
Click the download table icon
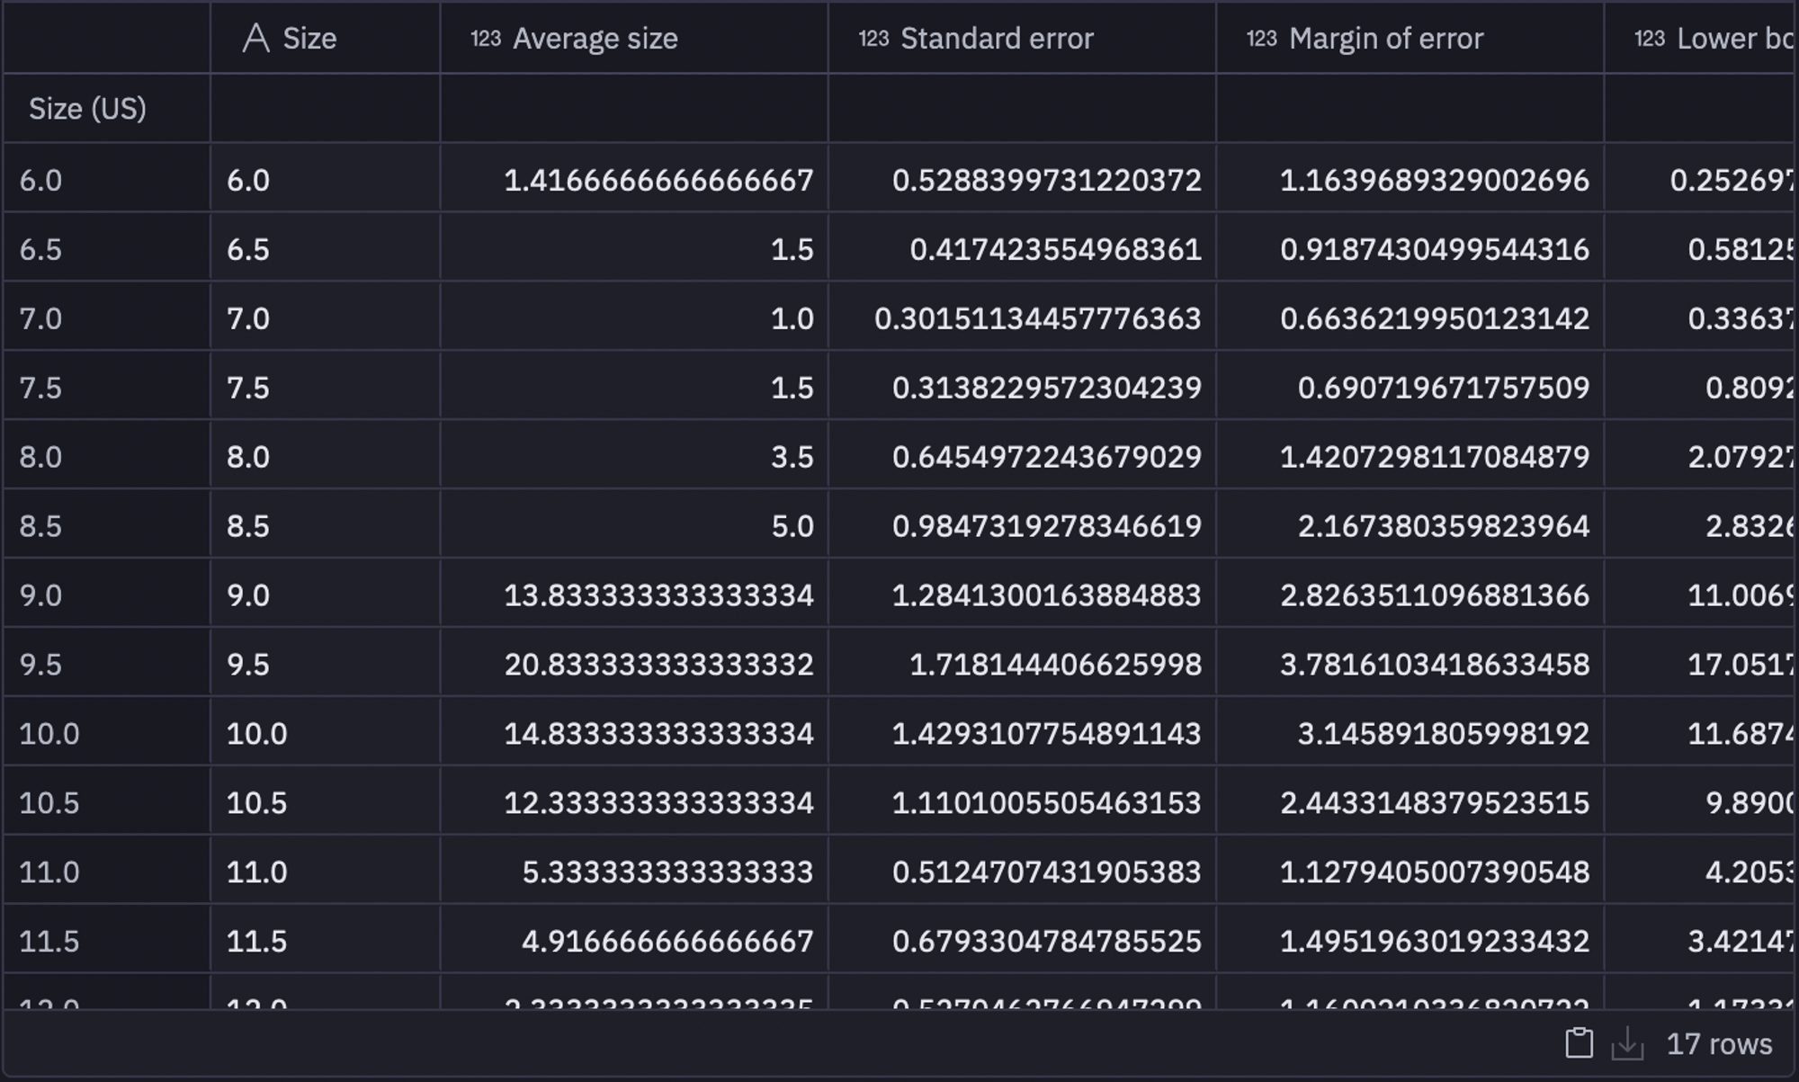[1627, 1044]
